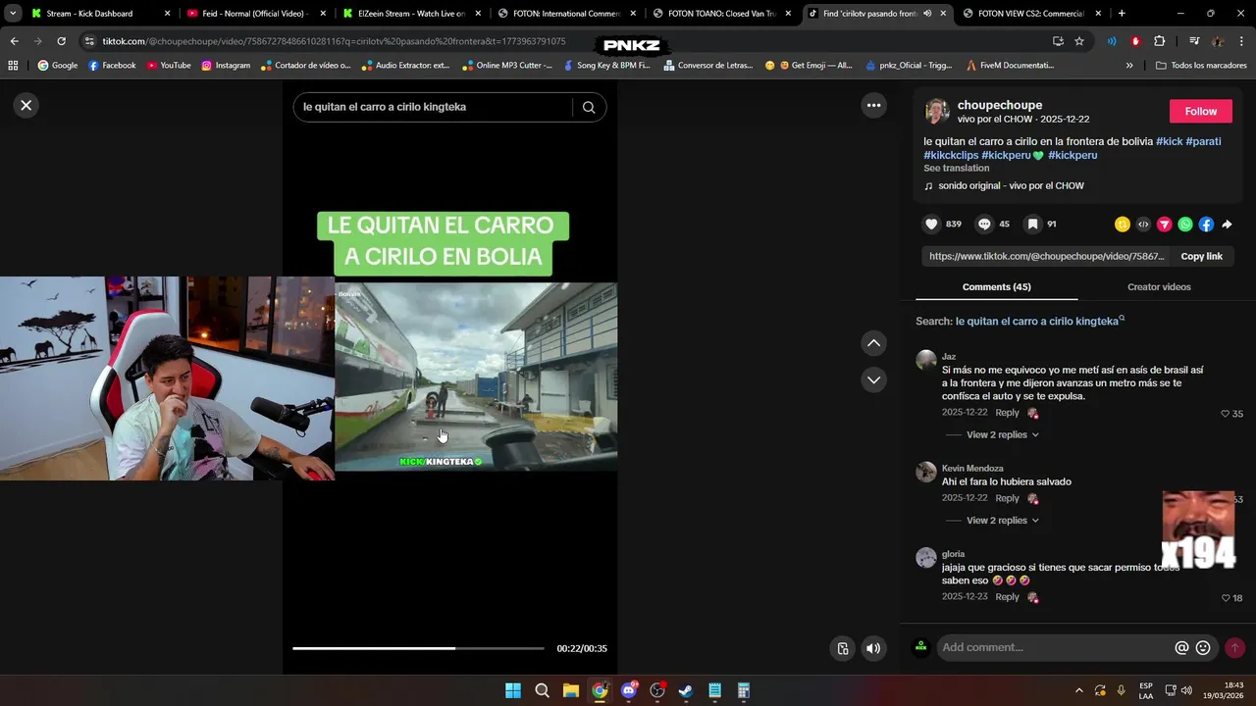Mute the video volume speaker icon
The width and height of the screenshot is (1256, 706).
click(x=873, y=648)
